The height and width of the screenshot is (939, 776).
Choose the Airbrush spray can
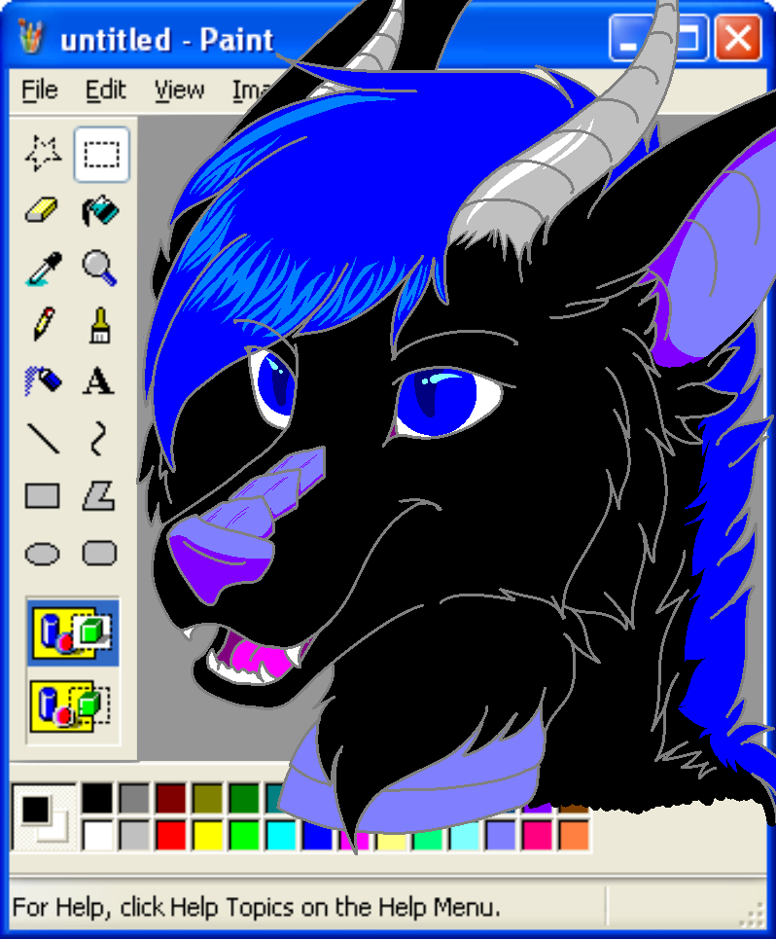pyautogui.click(x=43, y=380)
